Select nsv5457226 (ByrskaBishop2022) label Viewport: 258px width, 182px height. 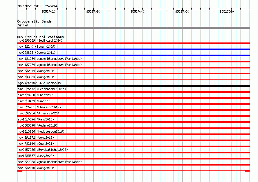(43, 150)
